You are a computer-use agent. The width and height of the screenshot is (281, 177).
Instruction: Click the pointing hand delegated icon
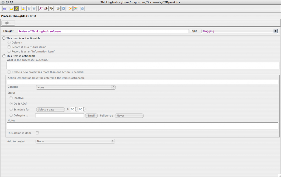click(x=46, y=9)
